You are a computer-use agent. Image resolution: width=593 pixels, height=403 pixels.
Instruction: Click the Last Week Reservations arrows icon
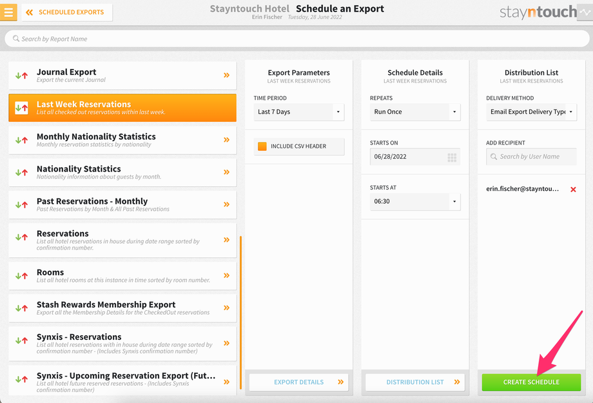pos(21,108)
